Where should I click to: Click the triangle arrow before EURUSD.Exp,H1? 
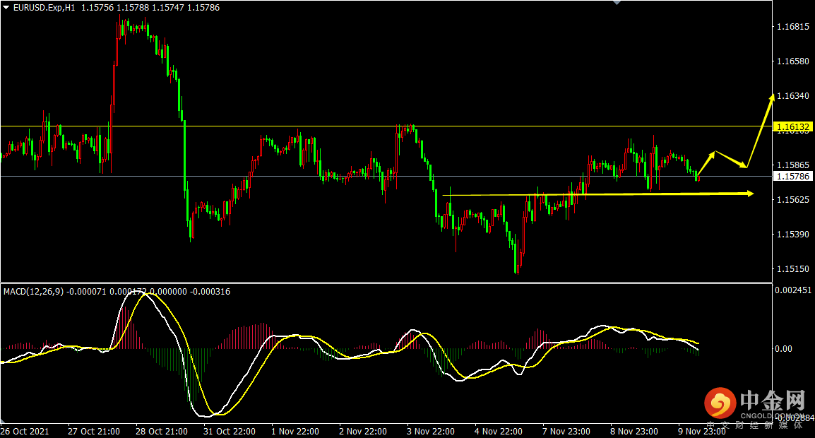[x=6, y=7]
